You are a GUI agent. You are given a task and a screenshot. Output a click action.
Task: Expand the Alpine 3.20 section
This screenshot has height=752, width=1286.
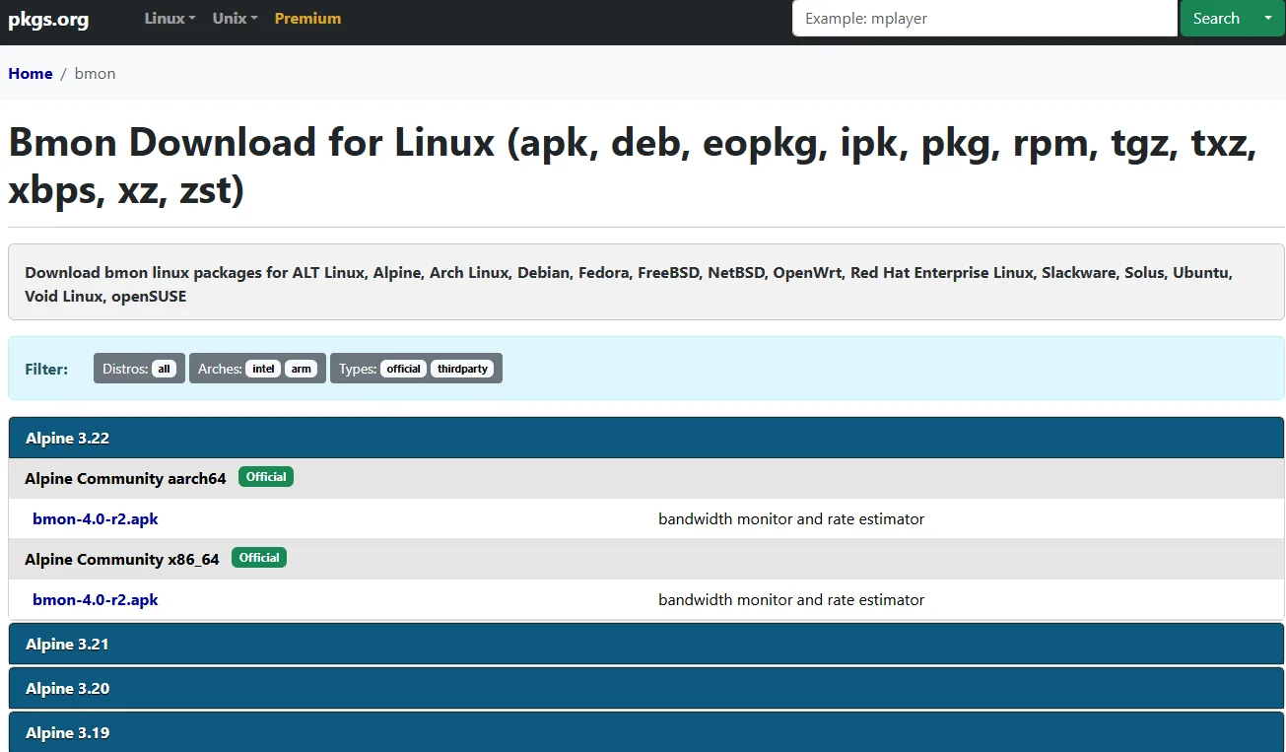pos(646,688)
